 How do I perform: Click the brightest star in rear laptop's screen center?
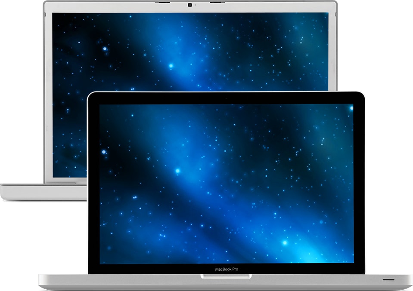tap(171, 66)
